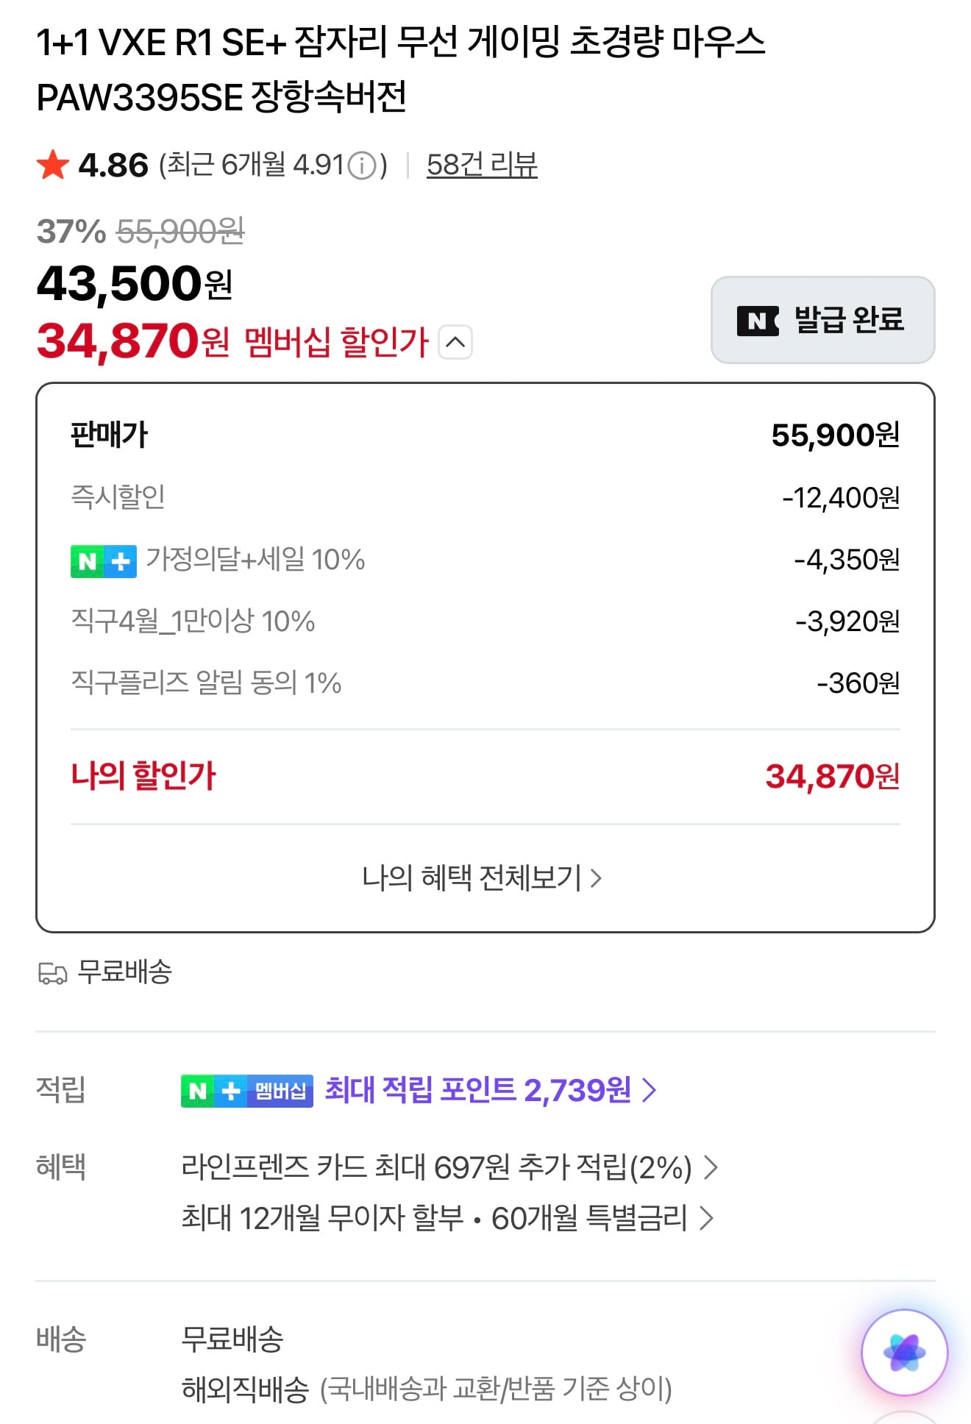Open 라인프렌즈 카드 추가 적립 details
The width and height of the screenshot is (971, 1424).
click(449, 1167)
